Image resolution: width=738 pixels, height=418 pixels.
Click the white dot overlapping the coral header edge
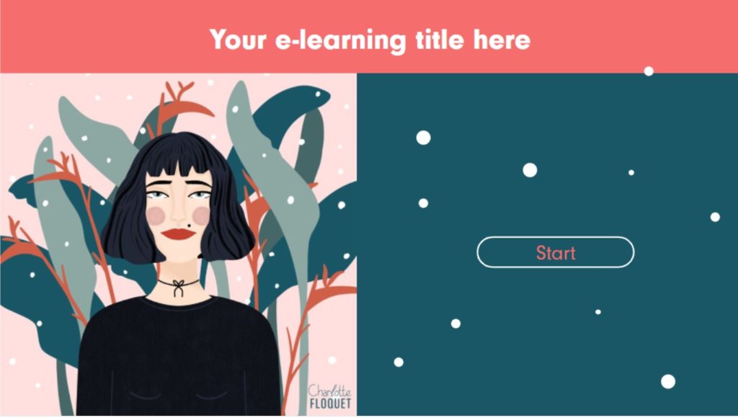point(649,71)
